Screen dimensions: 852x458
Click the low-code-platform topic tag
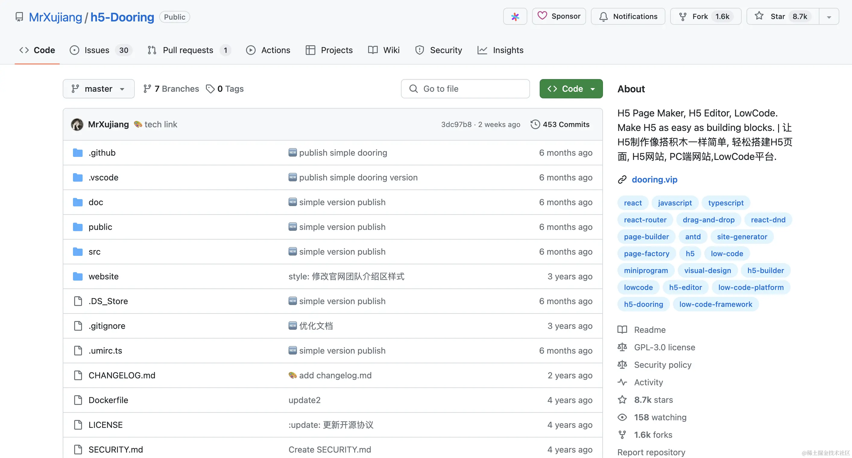(x=751, y=287)
